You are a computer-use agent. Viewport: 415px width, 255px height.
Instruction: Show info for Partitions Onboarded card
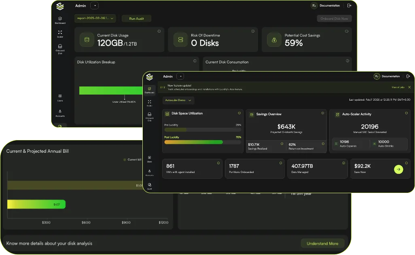[281, 163]
